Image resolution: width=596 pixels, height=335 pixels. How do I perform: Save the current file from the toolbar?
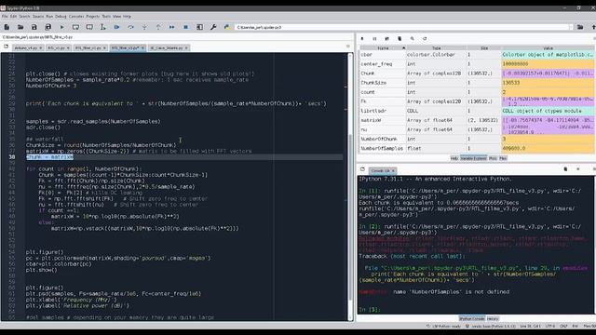(x=34, y=27)
